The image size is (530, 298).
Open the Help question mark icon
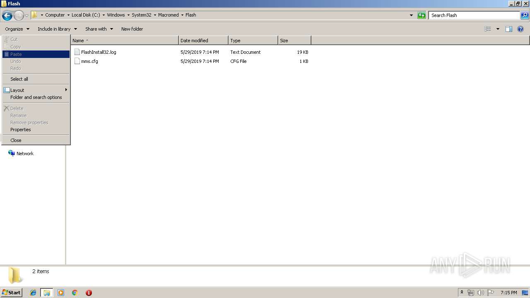[x=521, y=29]
